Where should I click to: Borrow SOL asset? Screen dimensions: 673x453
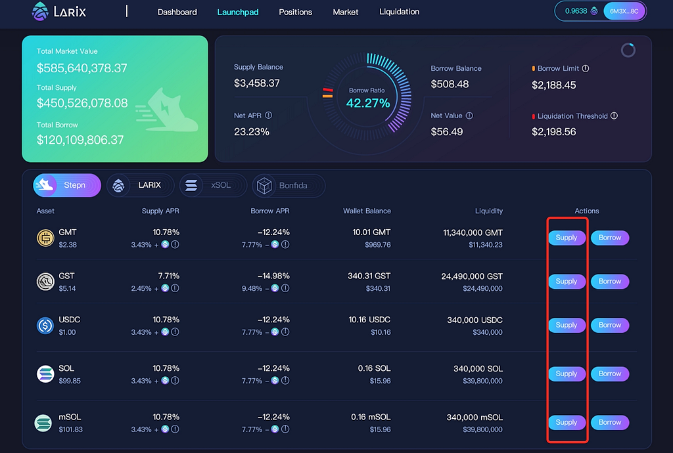610,374
